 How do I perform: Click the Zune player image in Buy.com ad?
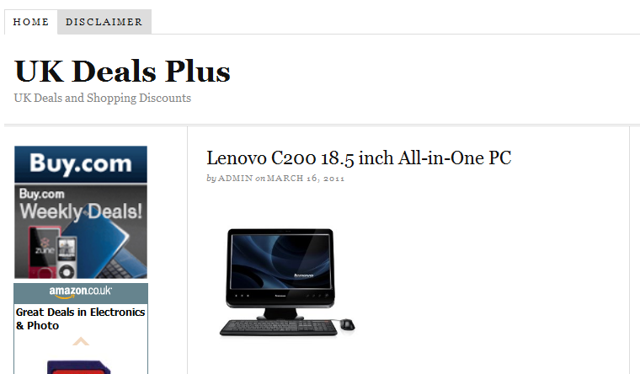coord(40,254)
